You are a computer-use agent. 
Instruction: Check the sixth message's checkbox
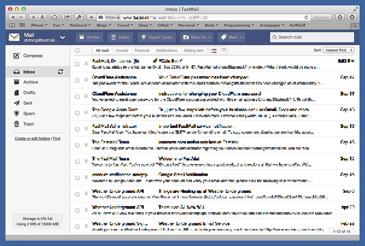coord(77,146)
